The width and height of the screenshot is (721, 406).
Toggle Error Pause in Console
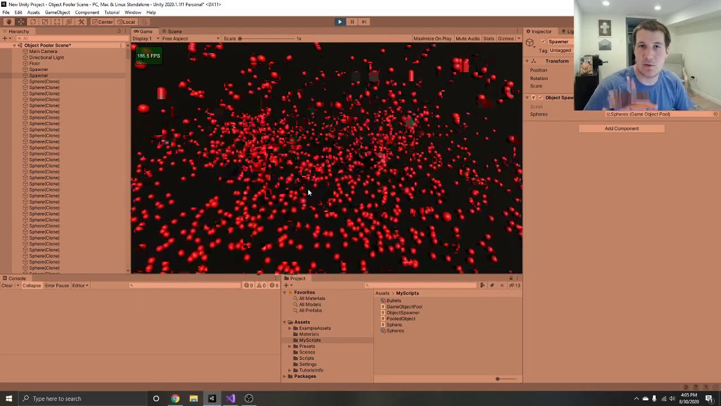point(57,286)
